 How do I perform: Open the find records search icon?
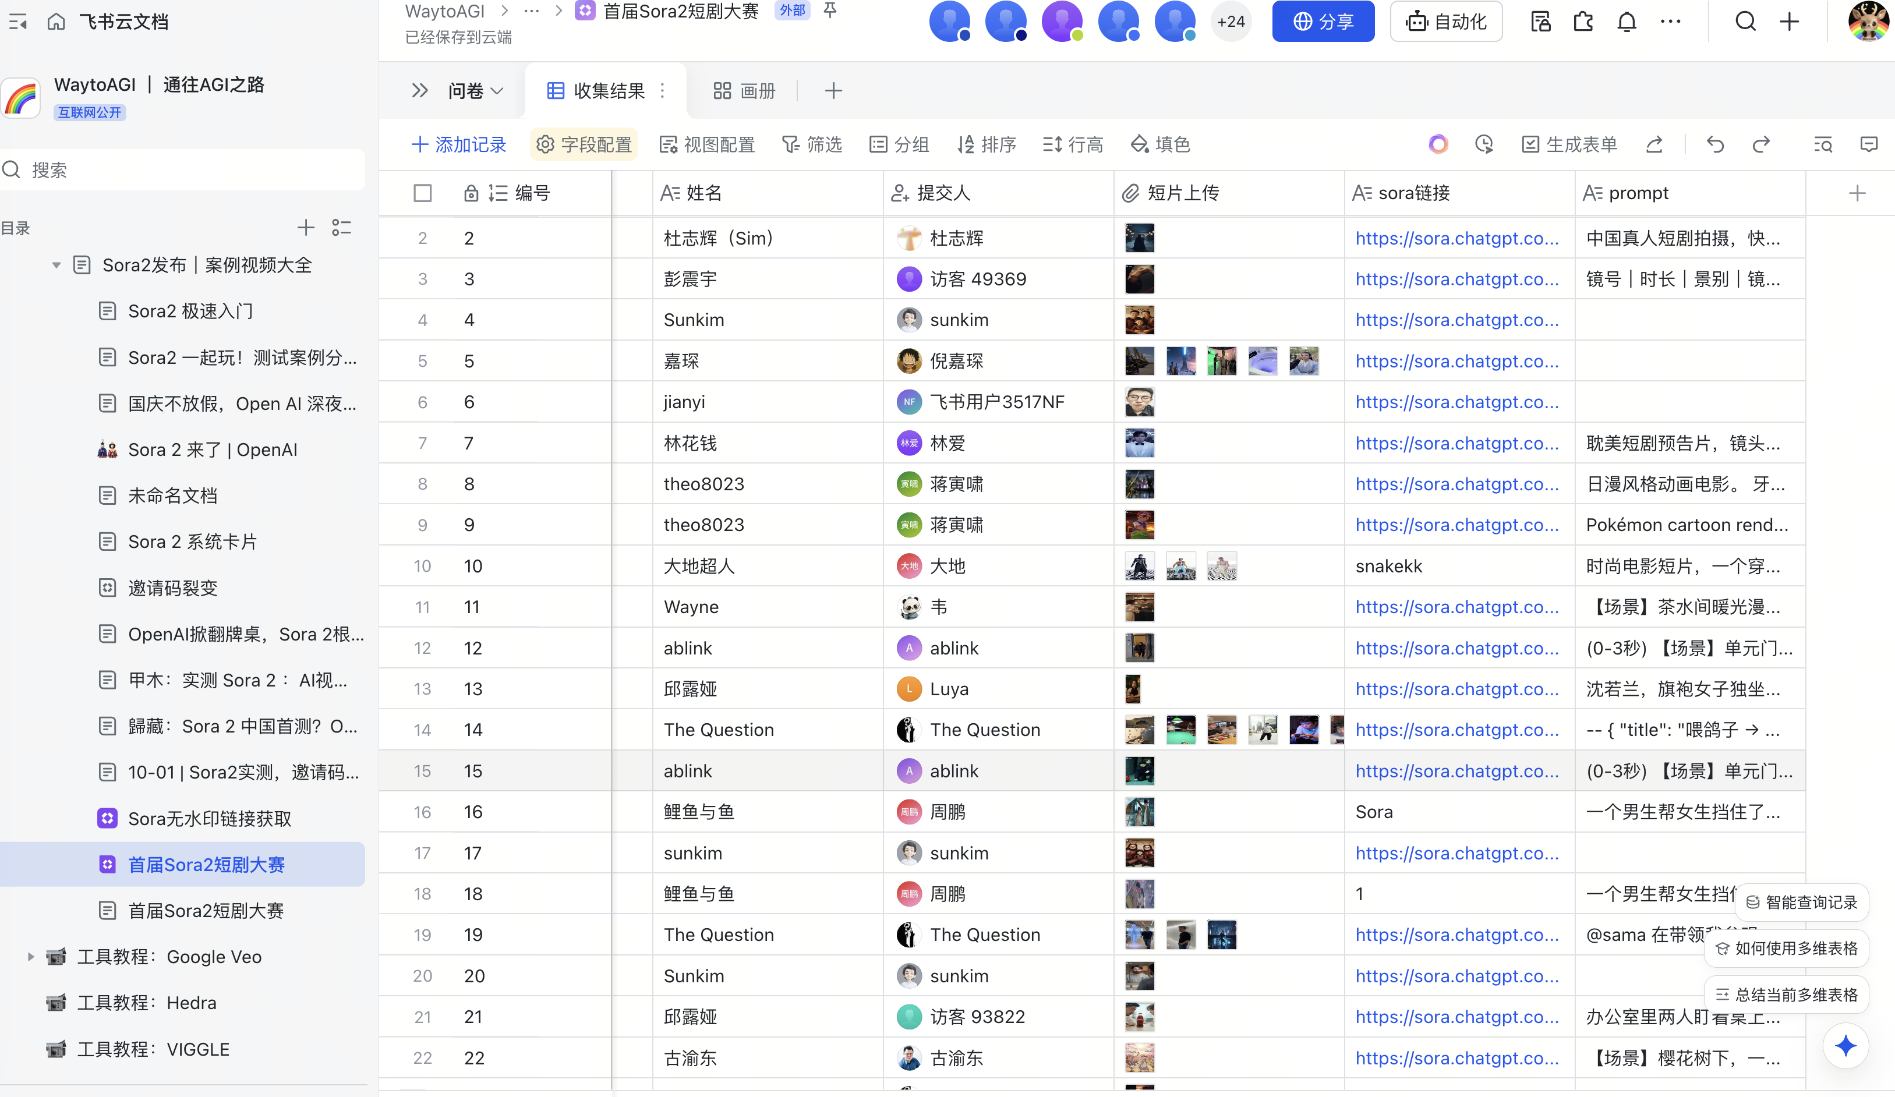[x=1823, y=144]
